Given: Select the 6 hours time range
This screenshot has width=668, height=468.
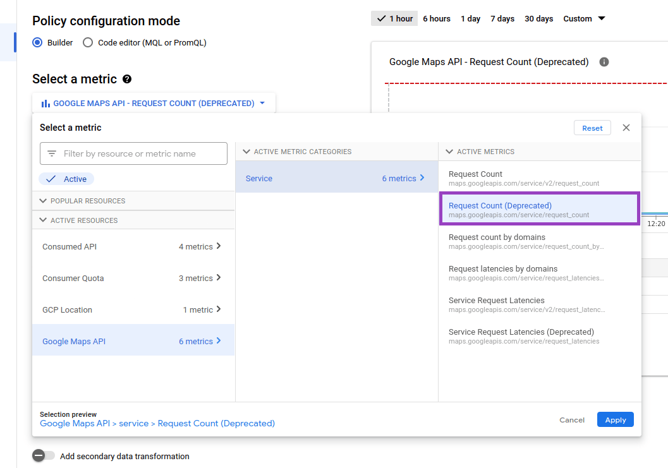Looking at the screenshot, I should point(436,19).
